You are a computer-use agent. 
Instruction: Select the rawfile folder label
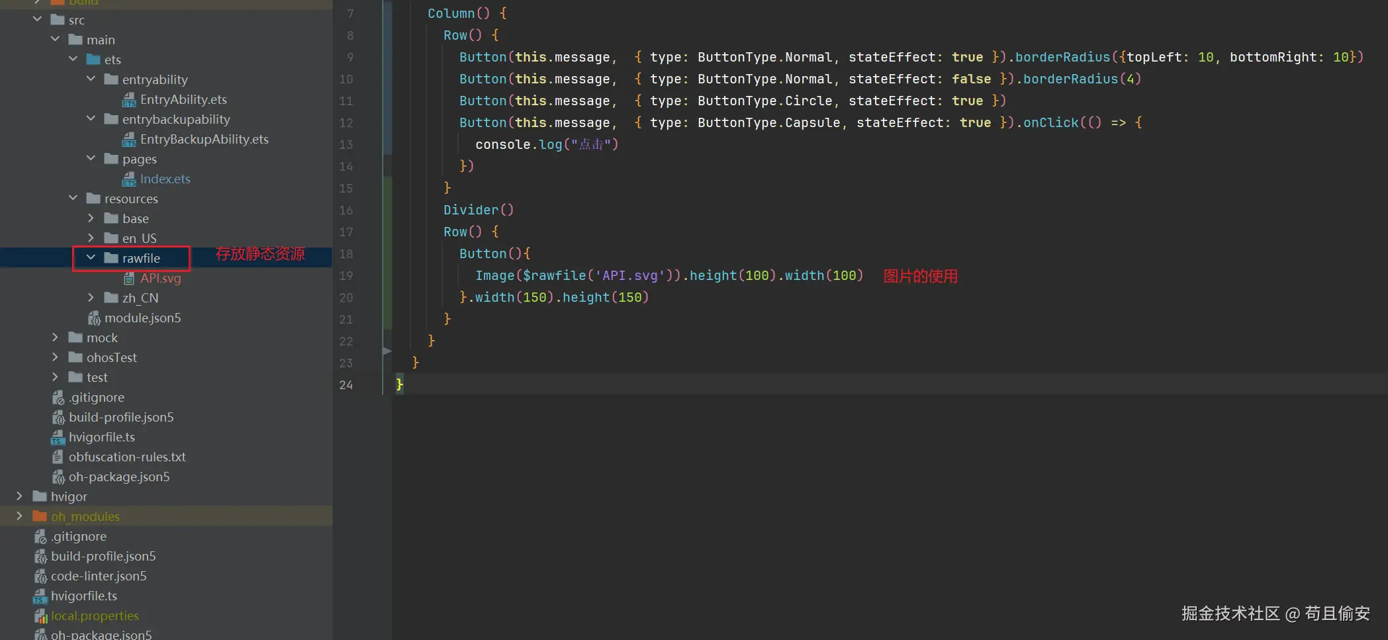pos(141,258)
